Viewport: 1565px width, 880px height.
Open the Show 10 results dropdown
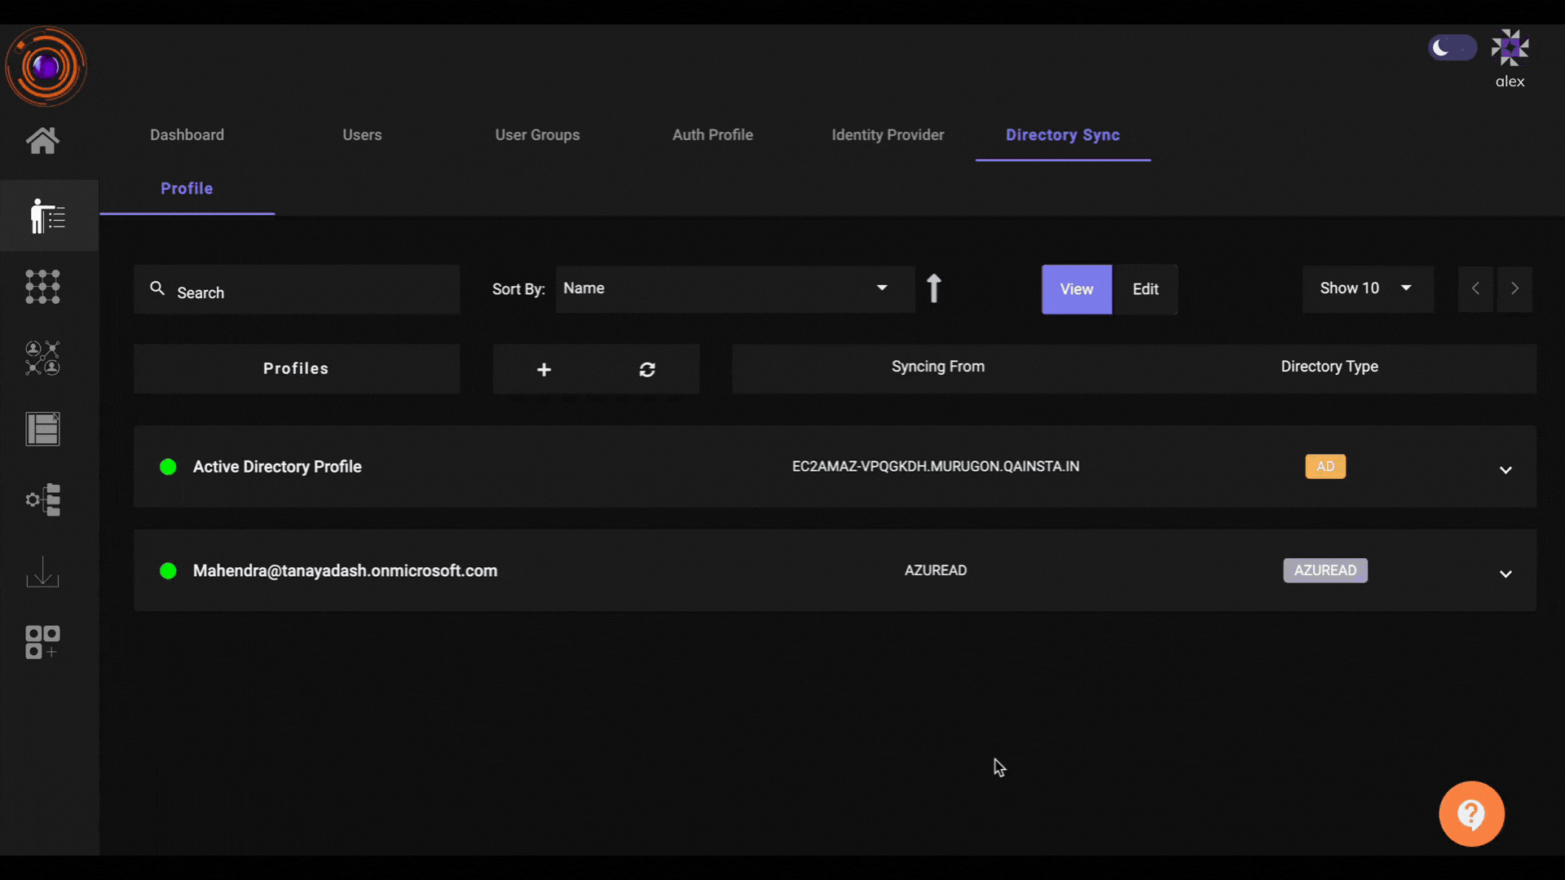1367,288
